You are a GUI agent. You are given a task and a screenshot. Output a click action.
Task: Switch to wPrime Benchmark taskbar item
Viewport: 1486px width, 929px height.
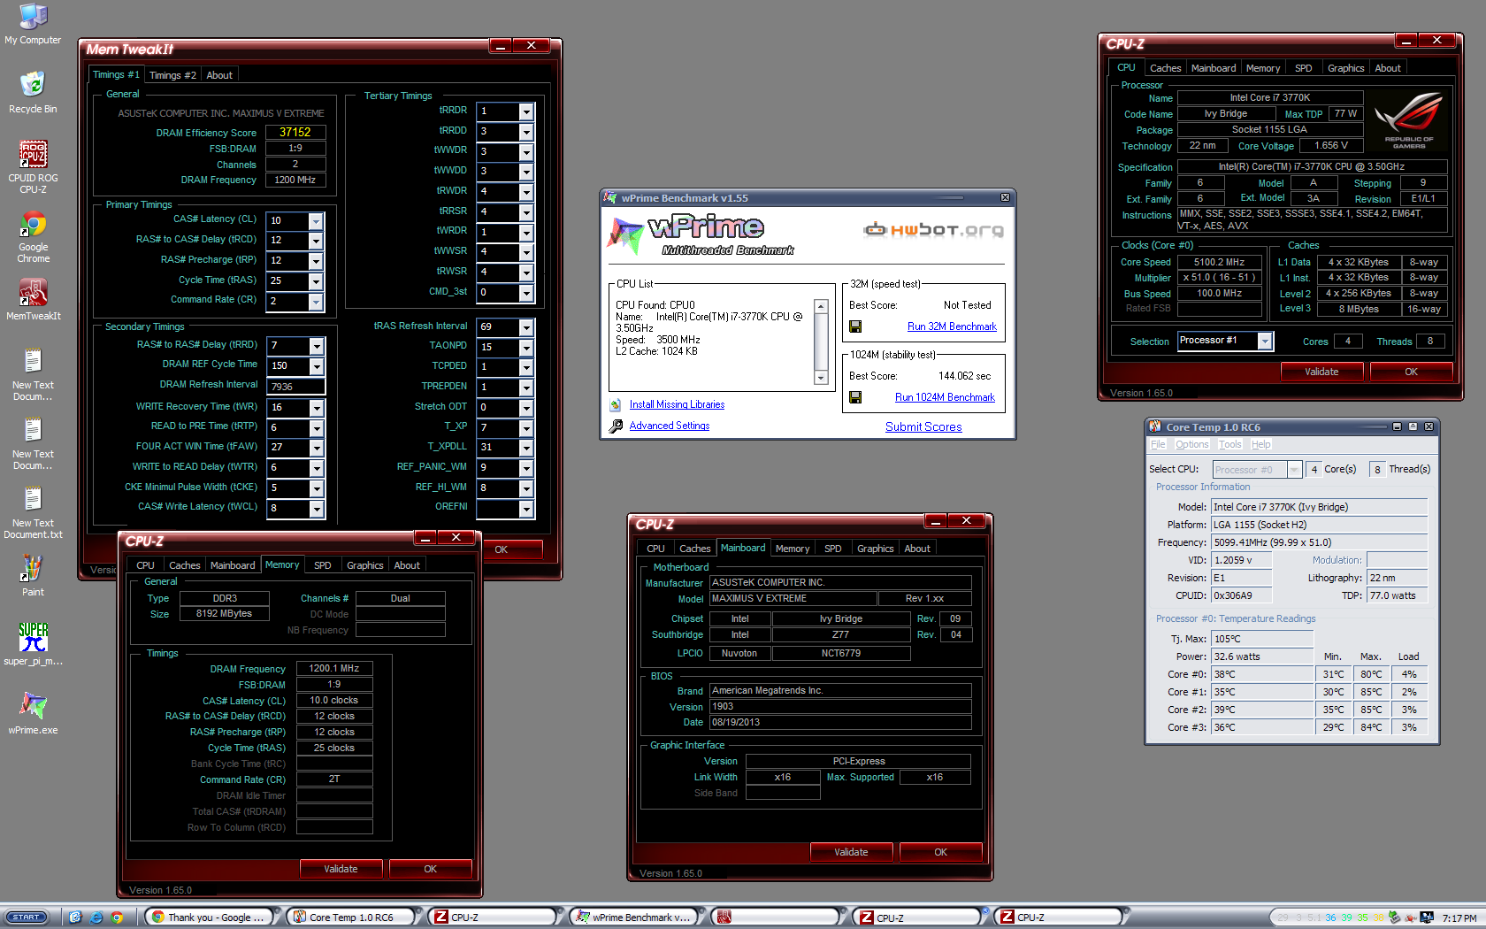pyautogui.click(x=636, y=917)
